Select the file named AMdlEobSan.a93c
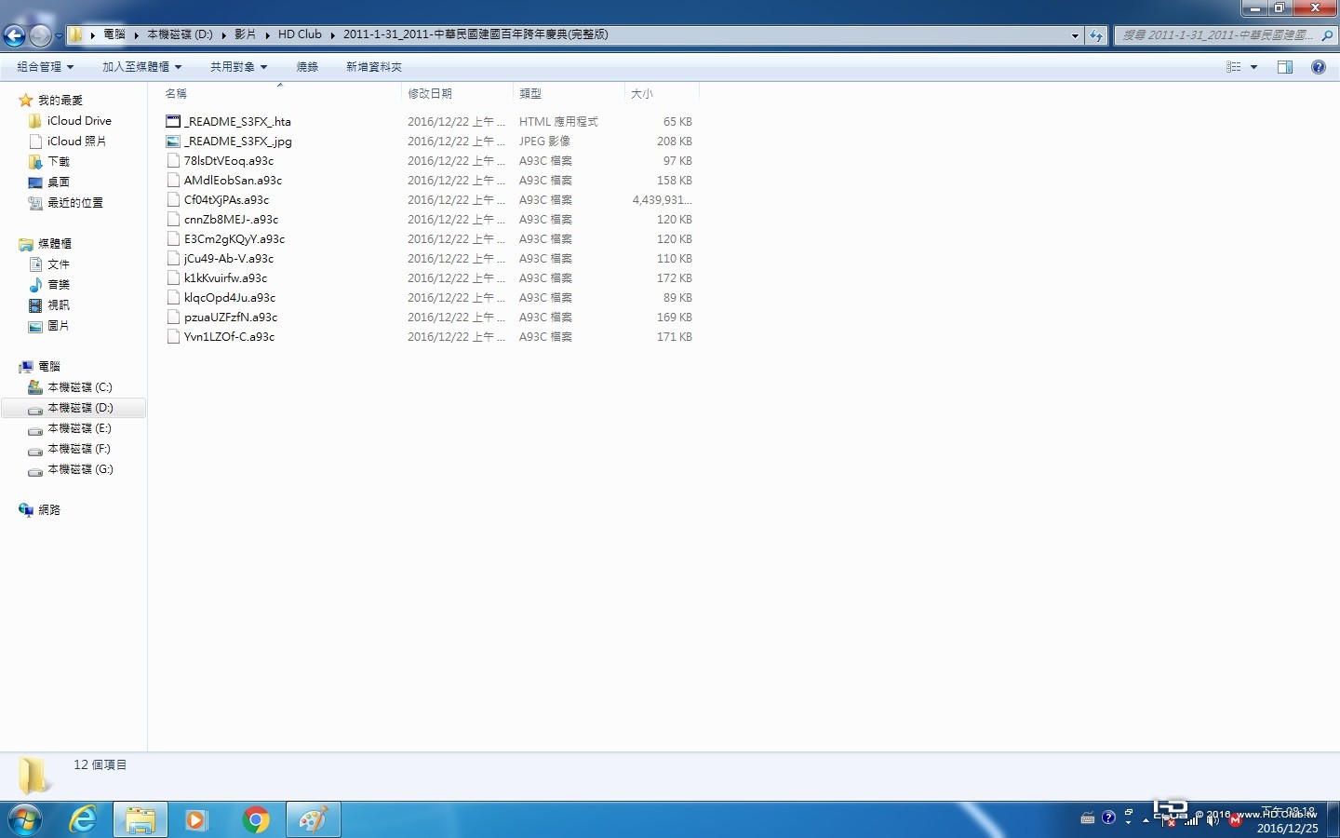The height and width of the screenshot is (838, 1340). [233, 181]
